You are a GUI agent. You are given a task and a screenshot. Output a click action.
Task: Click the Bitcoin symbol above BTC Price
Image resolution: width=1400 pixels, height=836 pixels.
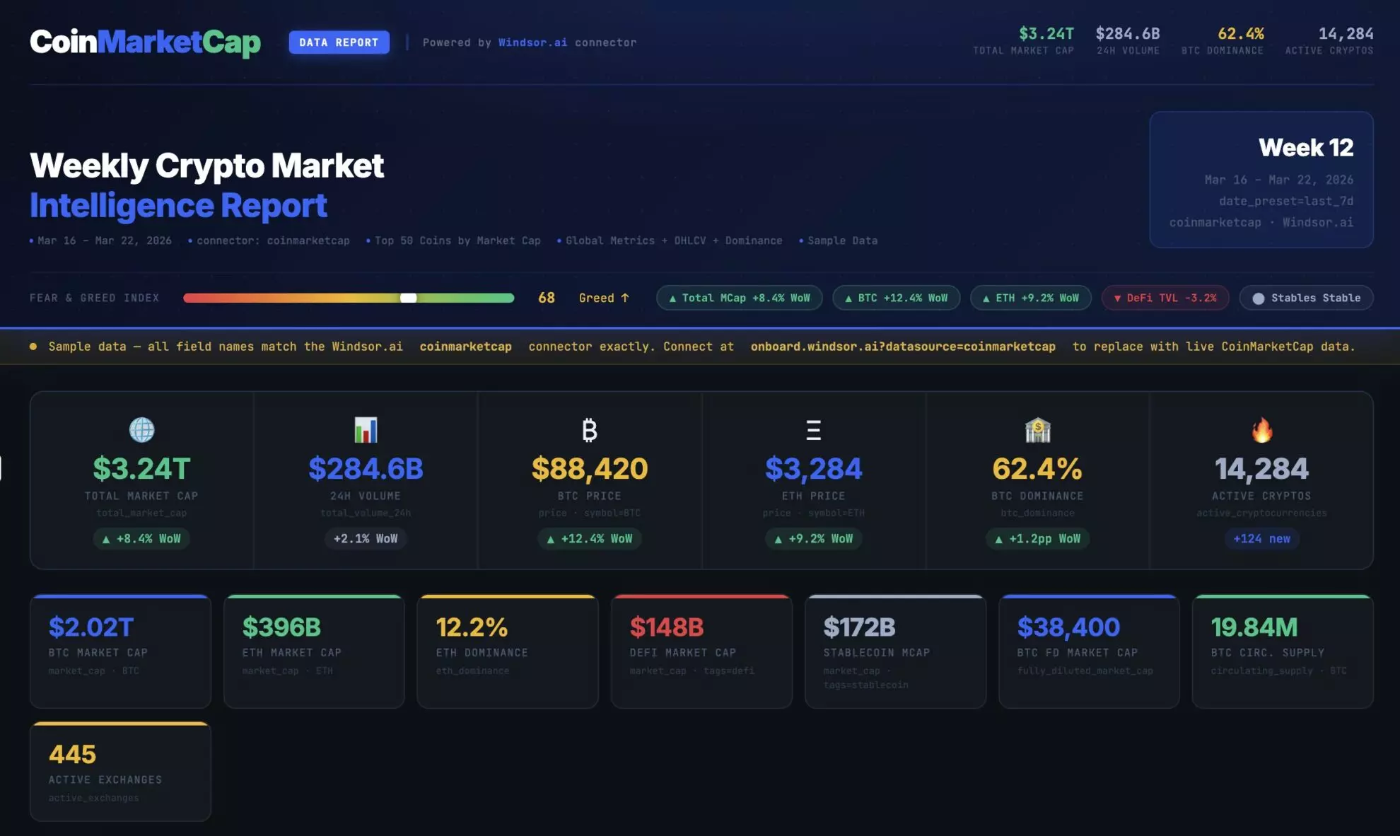pyautogui.click(x=589, y=430)
